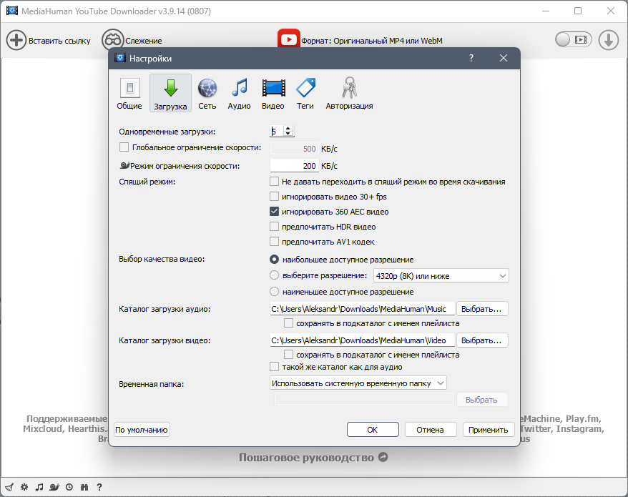Increase simultaneous downloads with up arrow
Image resolution: width=628 pixels, height=497 pixels.
tap(288, 129)
